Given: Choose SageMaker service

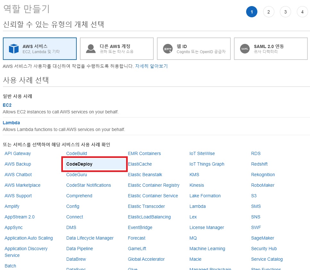Looking at the screenshot, I should click(263, 238).
